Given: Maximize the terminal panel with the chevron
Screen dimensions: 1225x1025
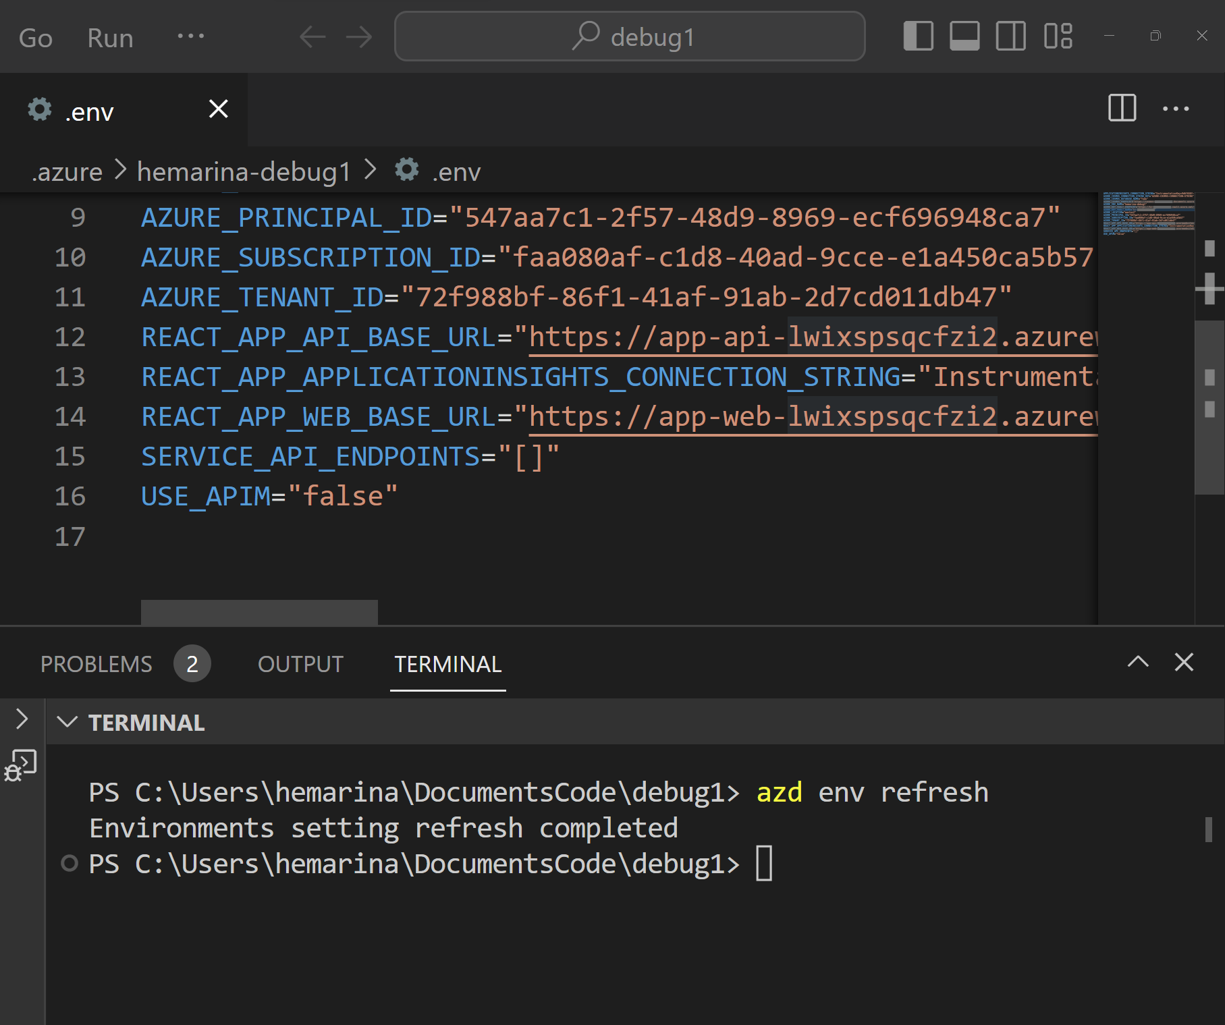Looking at the screenshot, I should (x=1139, y=663).
